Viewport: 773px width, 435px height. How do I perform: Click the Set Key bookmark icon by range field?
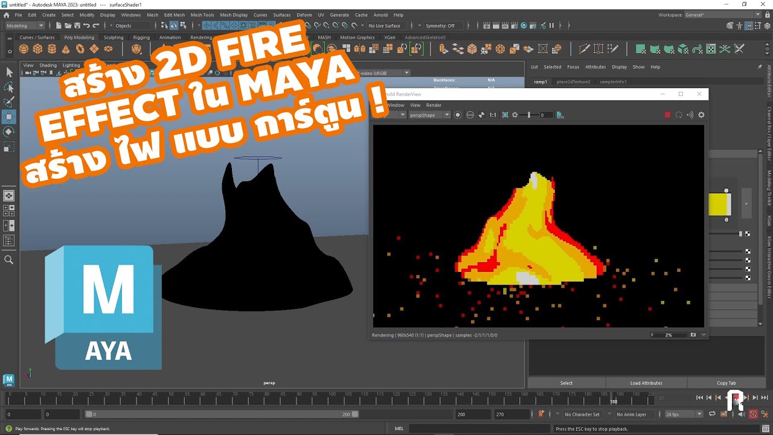(541, 414)
